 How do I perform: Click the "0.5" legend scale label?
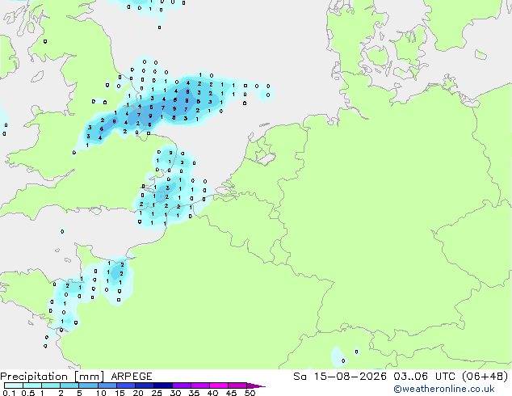28,393
